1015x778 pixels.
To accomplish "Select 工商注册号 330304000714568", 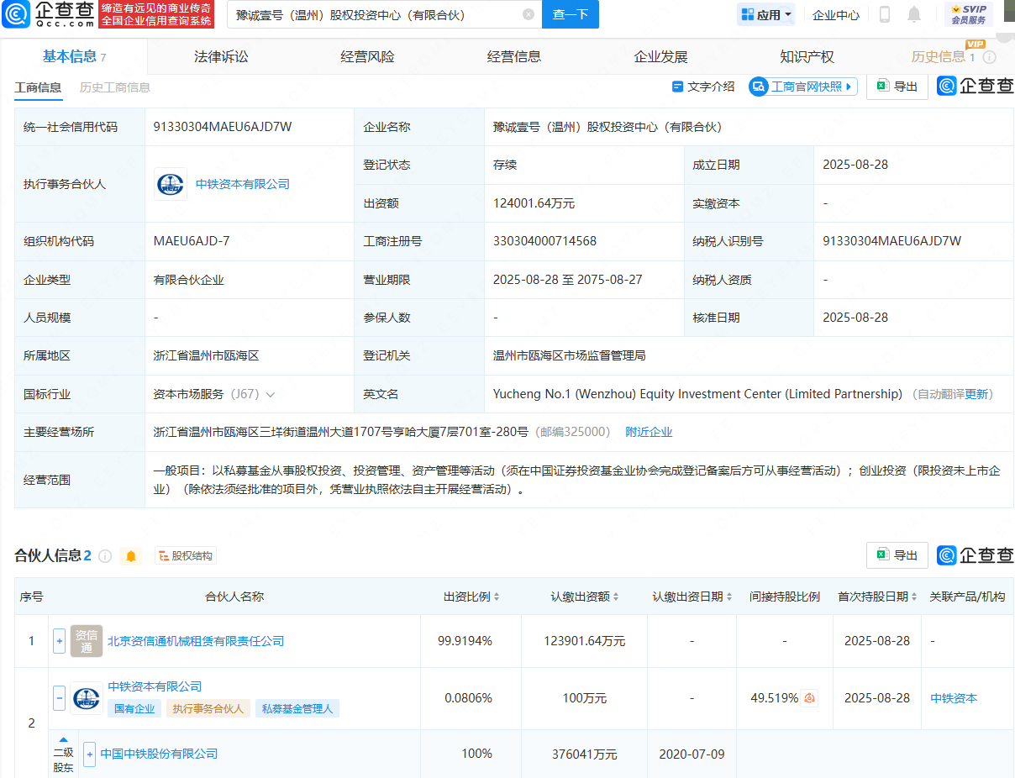I will (544, 241).
